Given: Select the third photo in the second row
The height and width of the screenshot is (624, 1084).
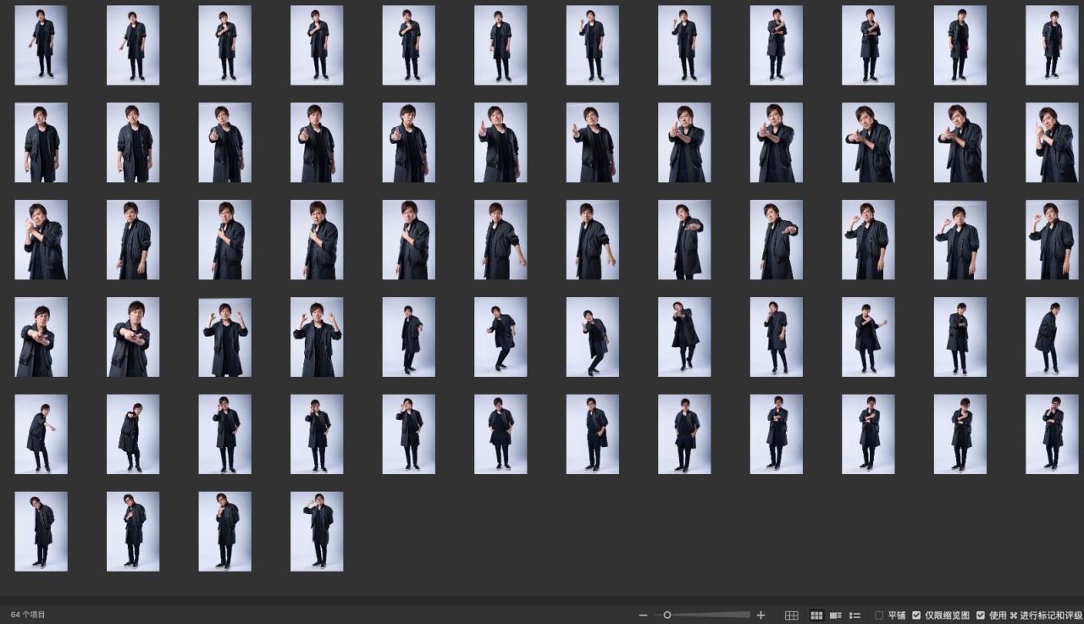Looking at the screenshot, I should 224,142.
